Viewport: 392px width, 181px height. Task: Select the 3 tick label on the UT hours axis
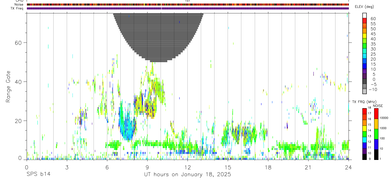click(67, 167)
